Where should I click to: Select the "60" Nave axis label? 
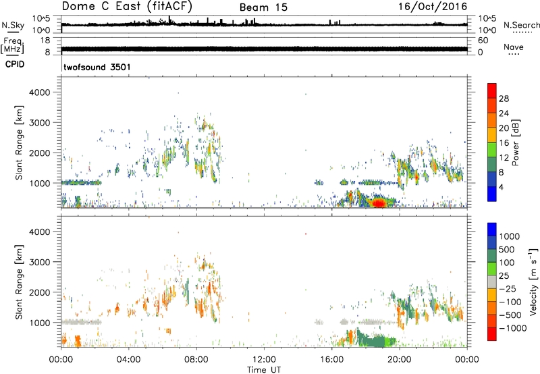(483, 41)
